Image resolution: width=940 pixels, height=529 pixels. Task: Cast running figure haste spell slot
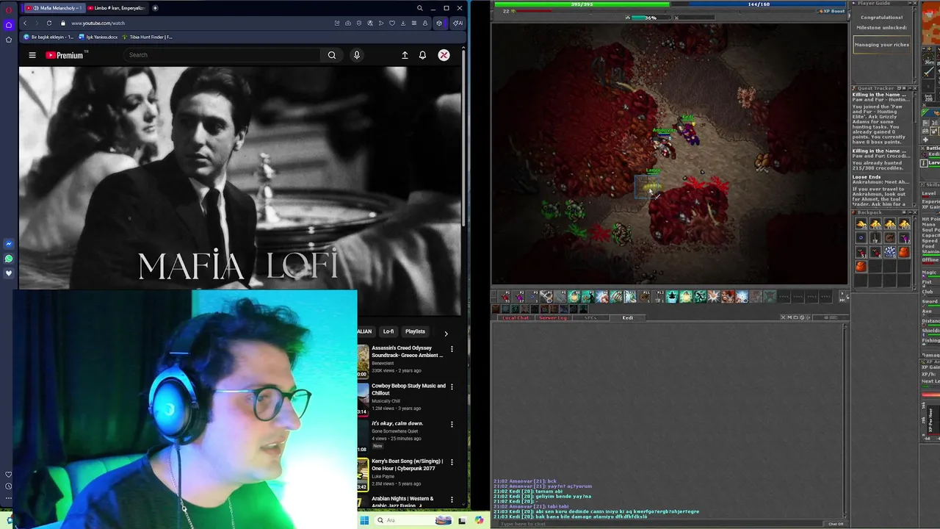click(x=700, y=296)
